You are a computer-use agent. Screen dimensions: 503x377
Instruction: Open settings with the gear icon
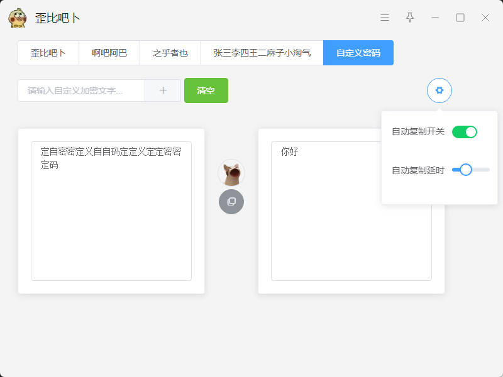coord(439,90)
